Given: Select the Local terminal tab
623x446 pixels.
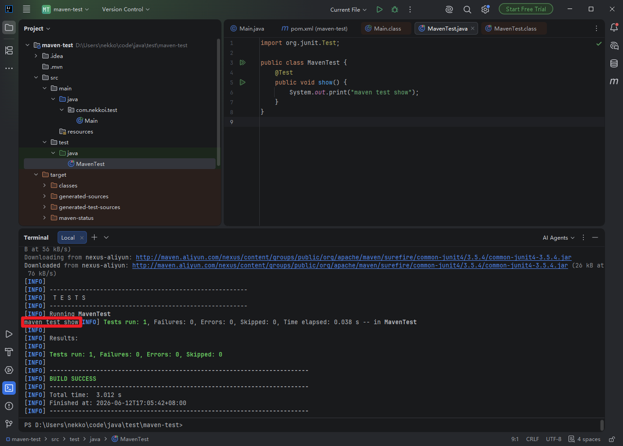Looking at the screenshot, I should click(68, 237).
